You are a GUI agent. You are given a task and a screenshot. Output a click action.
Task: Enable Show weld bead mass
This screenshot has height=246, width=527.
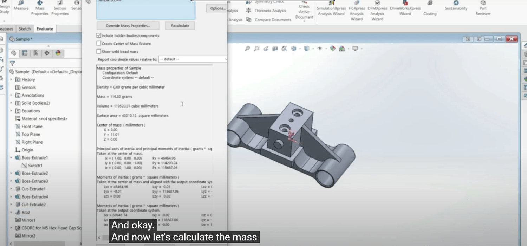(x=99, y=52)
